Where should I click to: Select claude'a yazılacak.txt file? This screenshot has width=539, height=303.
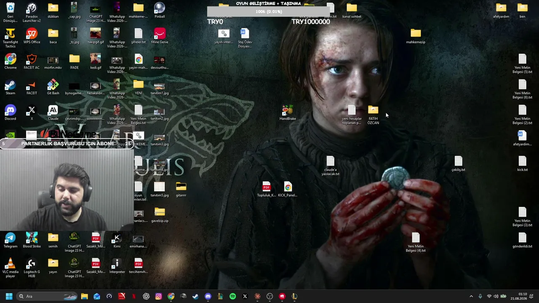click(331, 166)
